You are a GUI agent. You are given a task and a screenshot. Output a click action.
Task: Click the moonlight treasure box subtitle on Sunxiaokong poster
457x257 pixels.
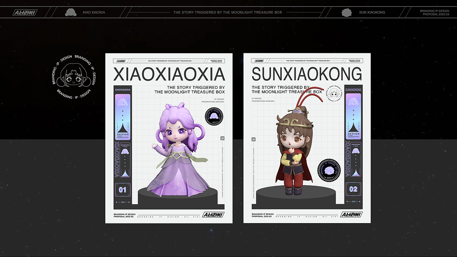287,90
